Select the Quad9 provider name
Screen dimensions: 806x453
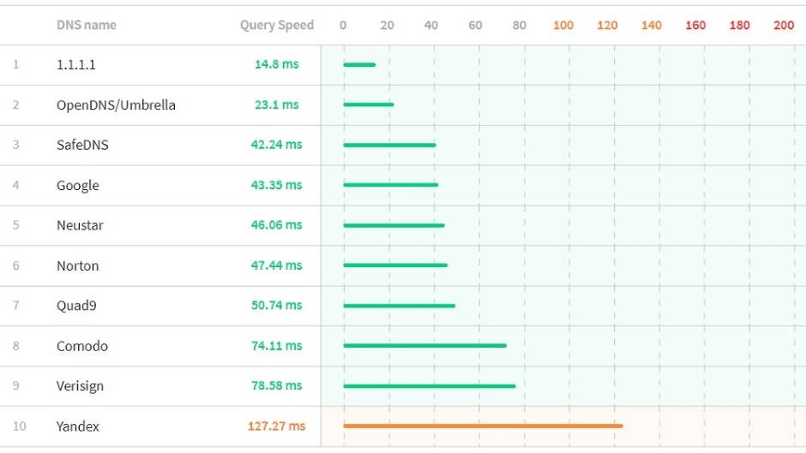[x=78, y=306]
